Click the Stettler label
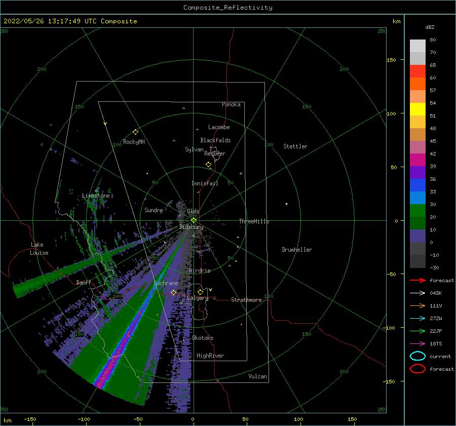The width and height of the screenshot is (456, 426). pos(295,146)
